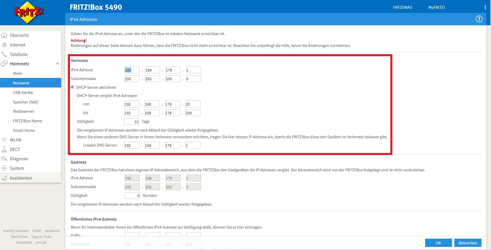This screenshot has width=491, height=250.
Task: Open the WLAN menu
Action: tap(15, 140)
